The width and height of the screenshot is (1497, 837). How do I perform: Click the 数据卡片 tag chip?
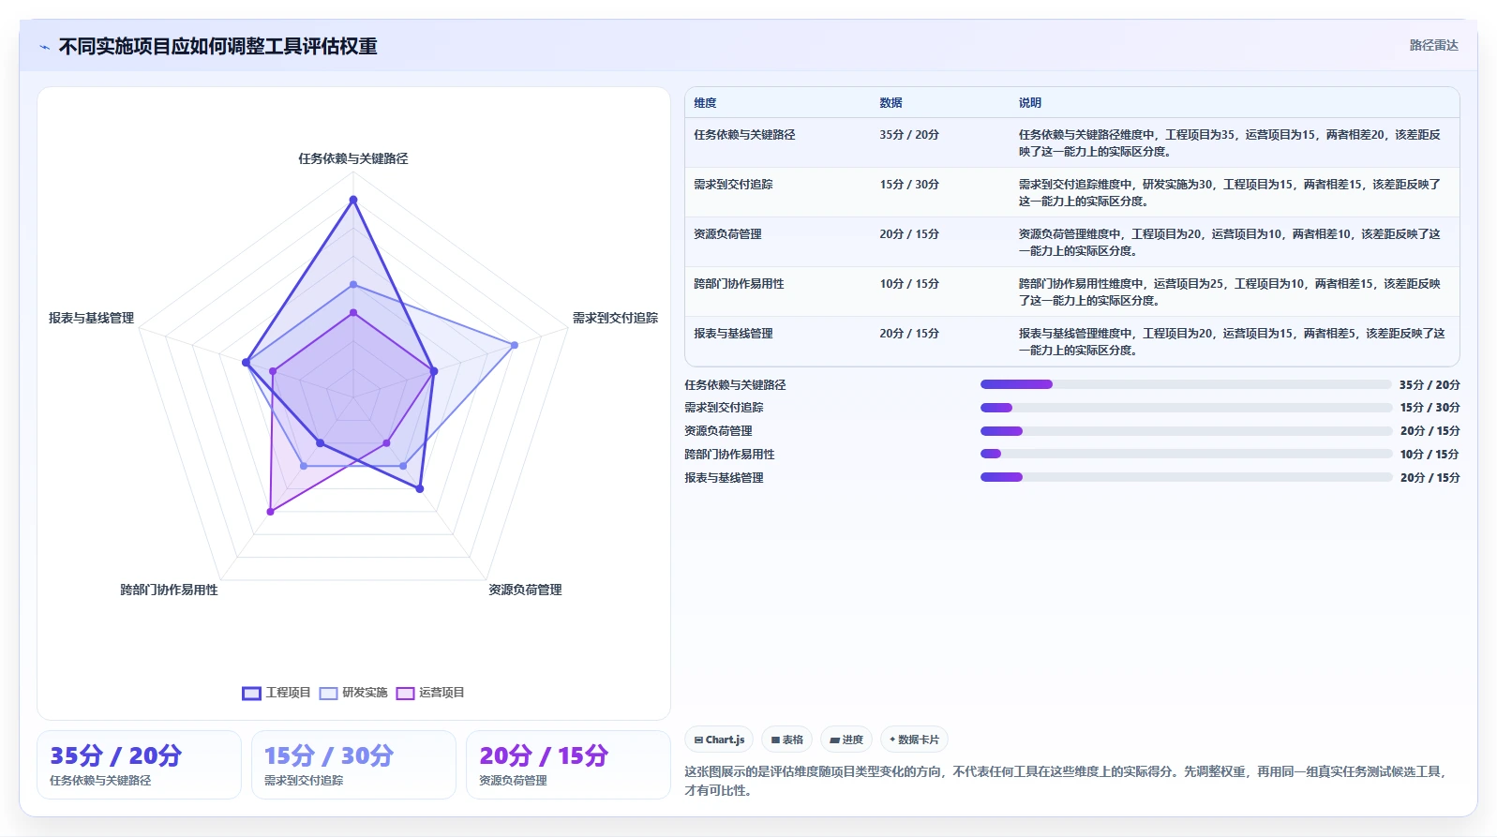[914, 740]
